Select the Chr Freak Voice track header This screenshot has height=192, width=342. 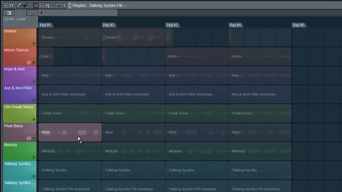pyautogui.click(x=20, y=113)
